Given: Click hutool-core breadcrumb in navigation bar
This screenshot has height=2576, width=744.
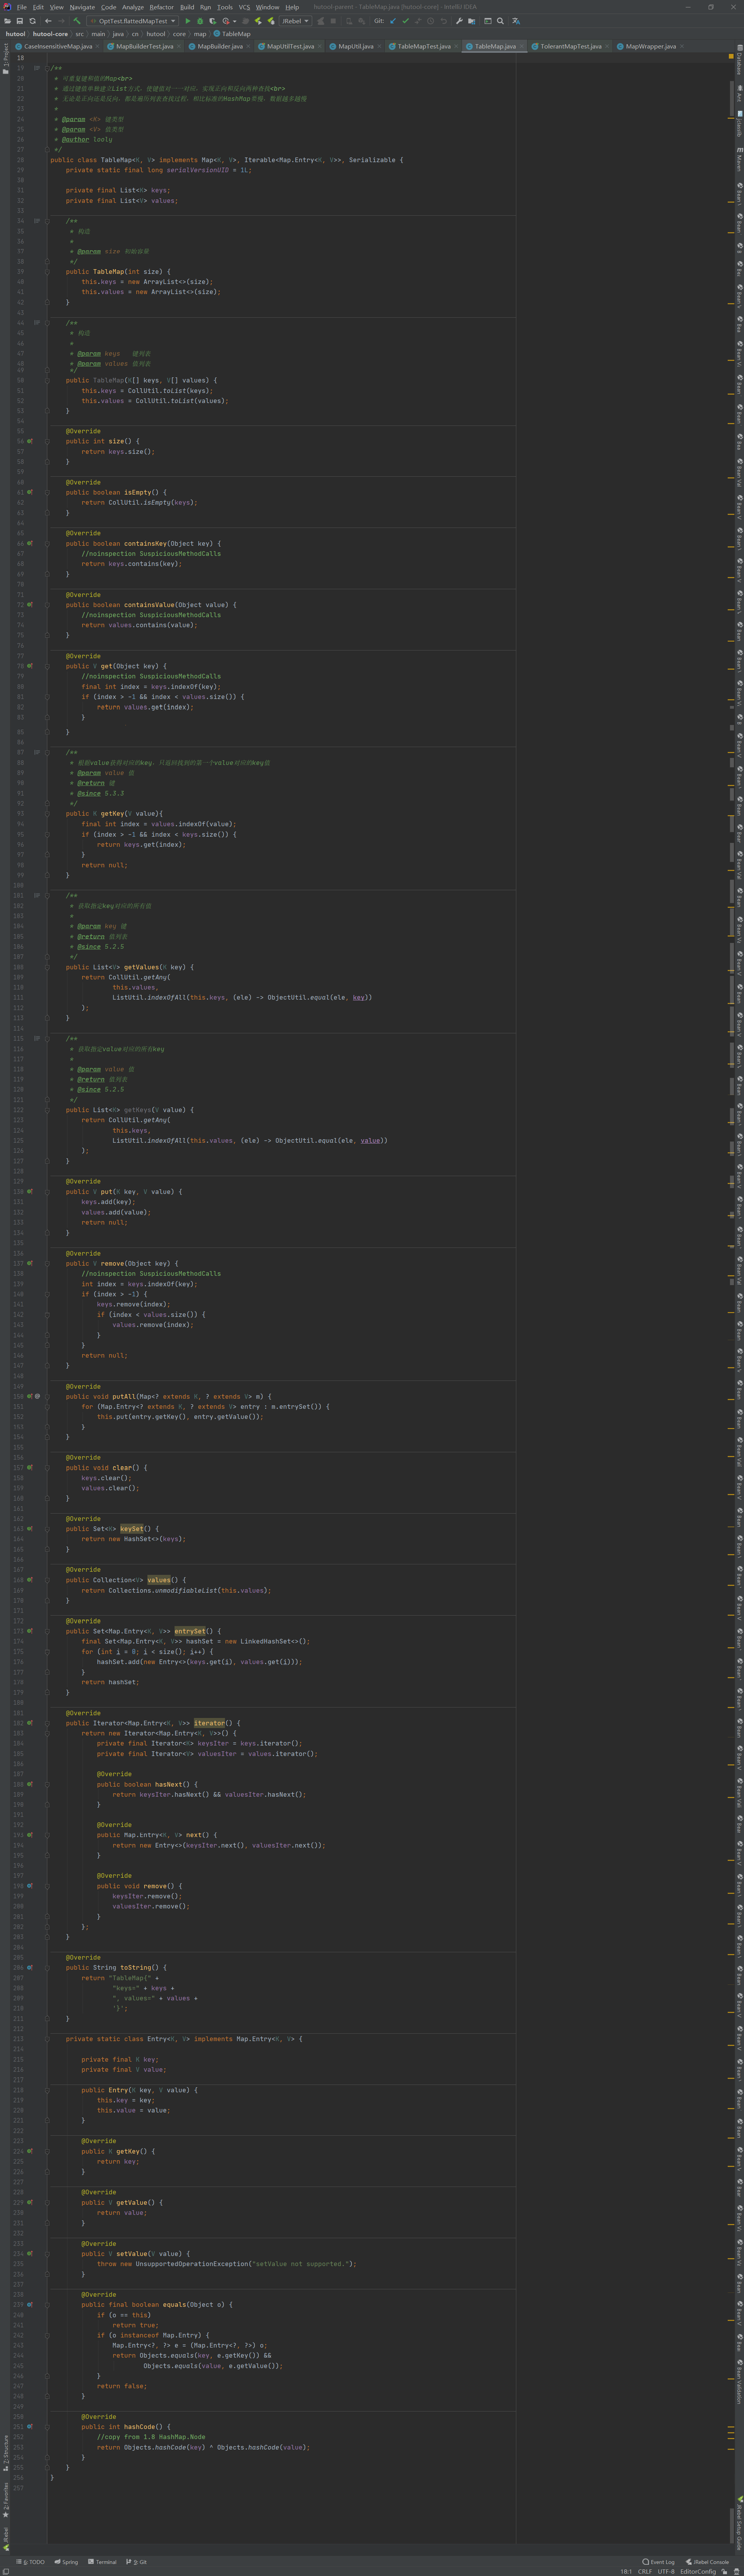Looking at the screenshot, I should coord(50,34).
